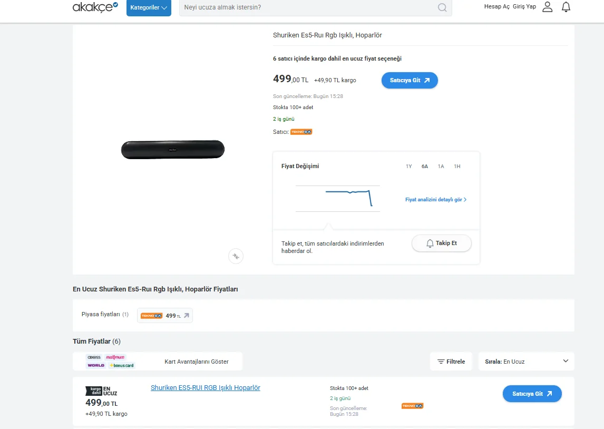The height and width of the screenshot is (429, 604).
Task: Click Kart Avantajlarını Göster
Action: 197,362
